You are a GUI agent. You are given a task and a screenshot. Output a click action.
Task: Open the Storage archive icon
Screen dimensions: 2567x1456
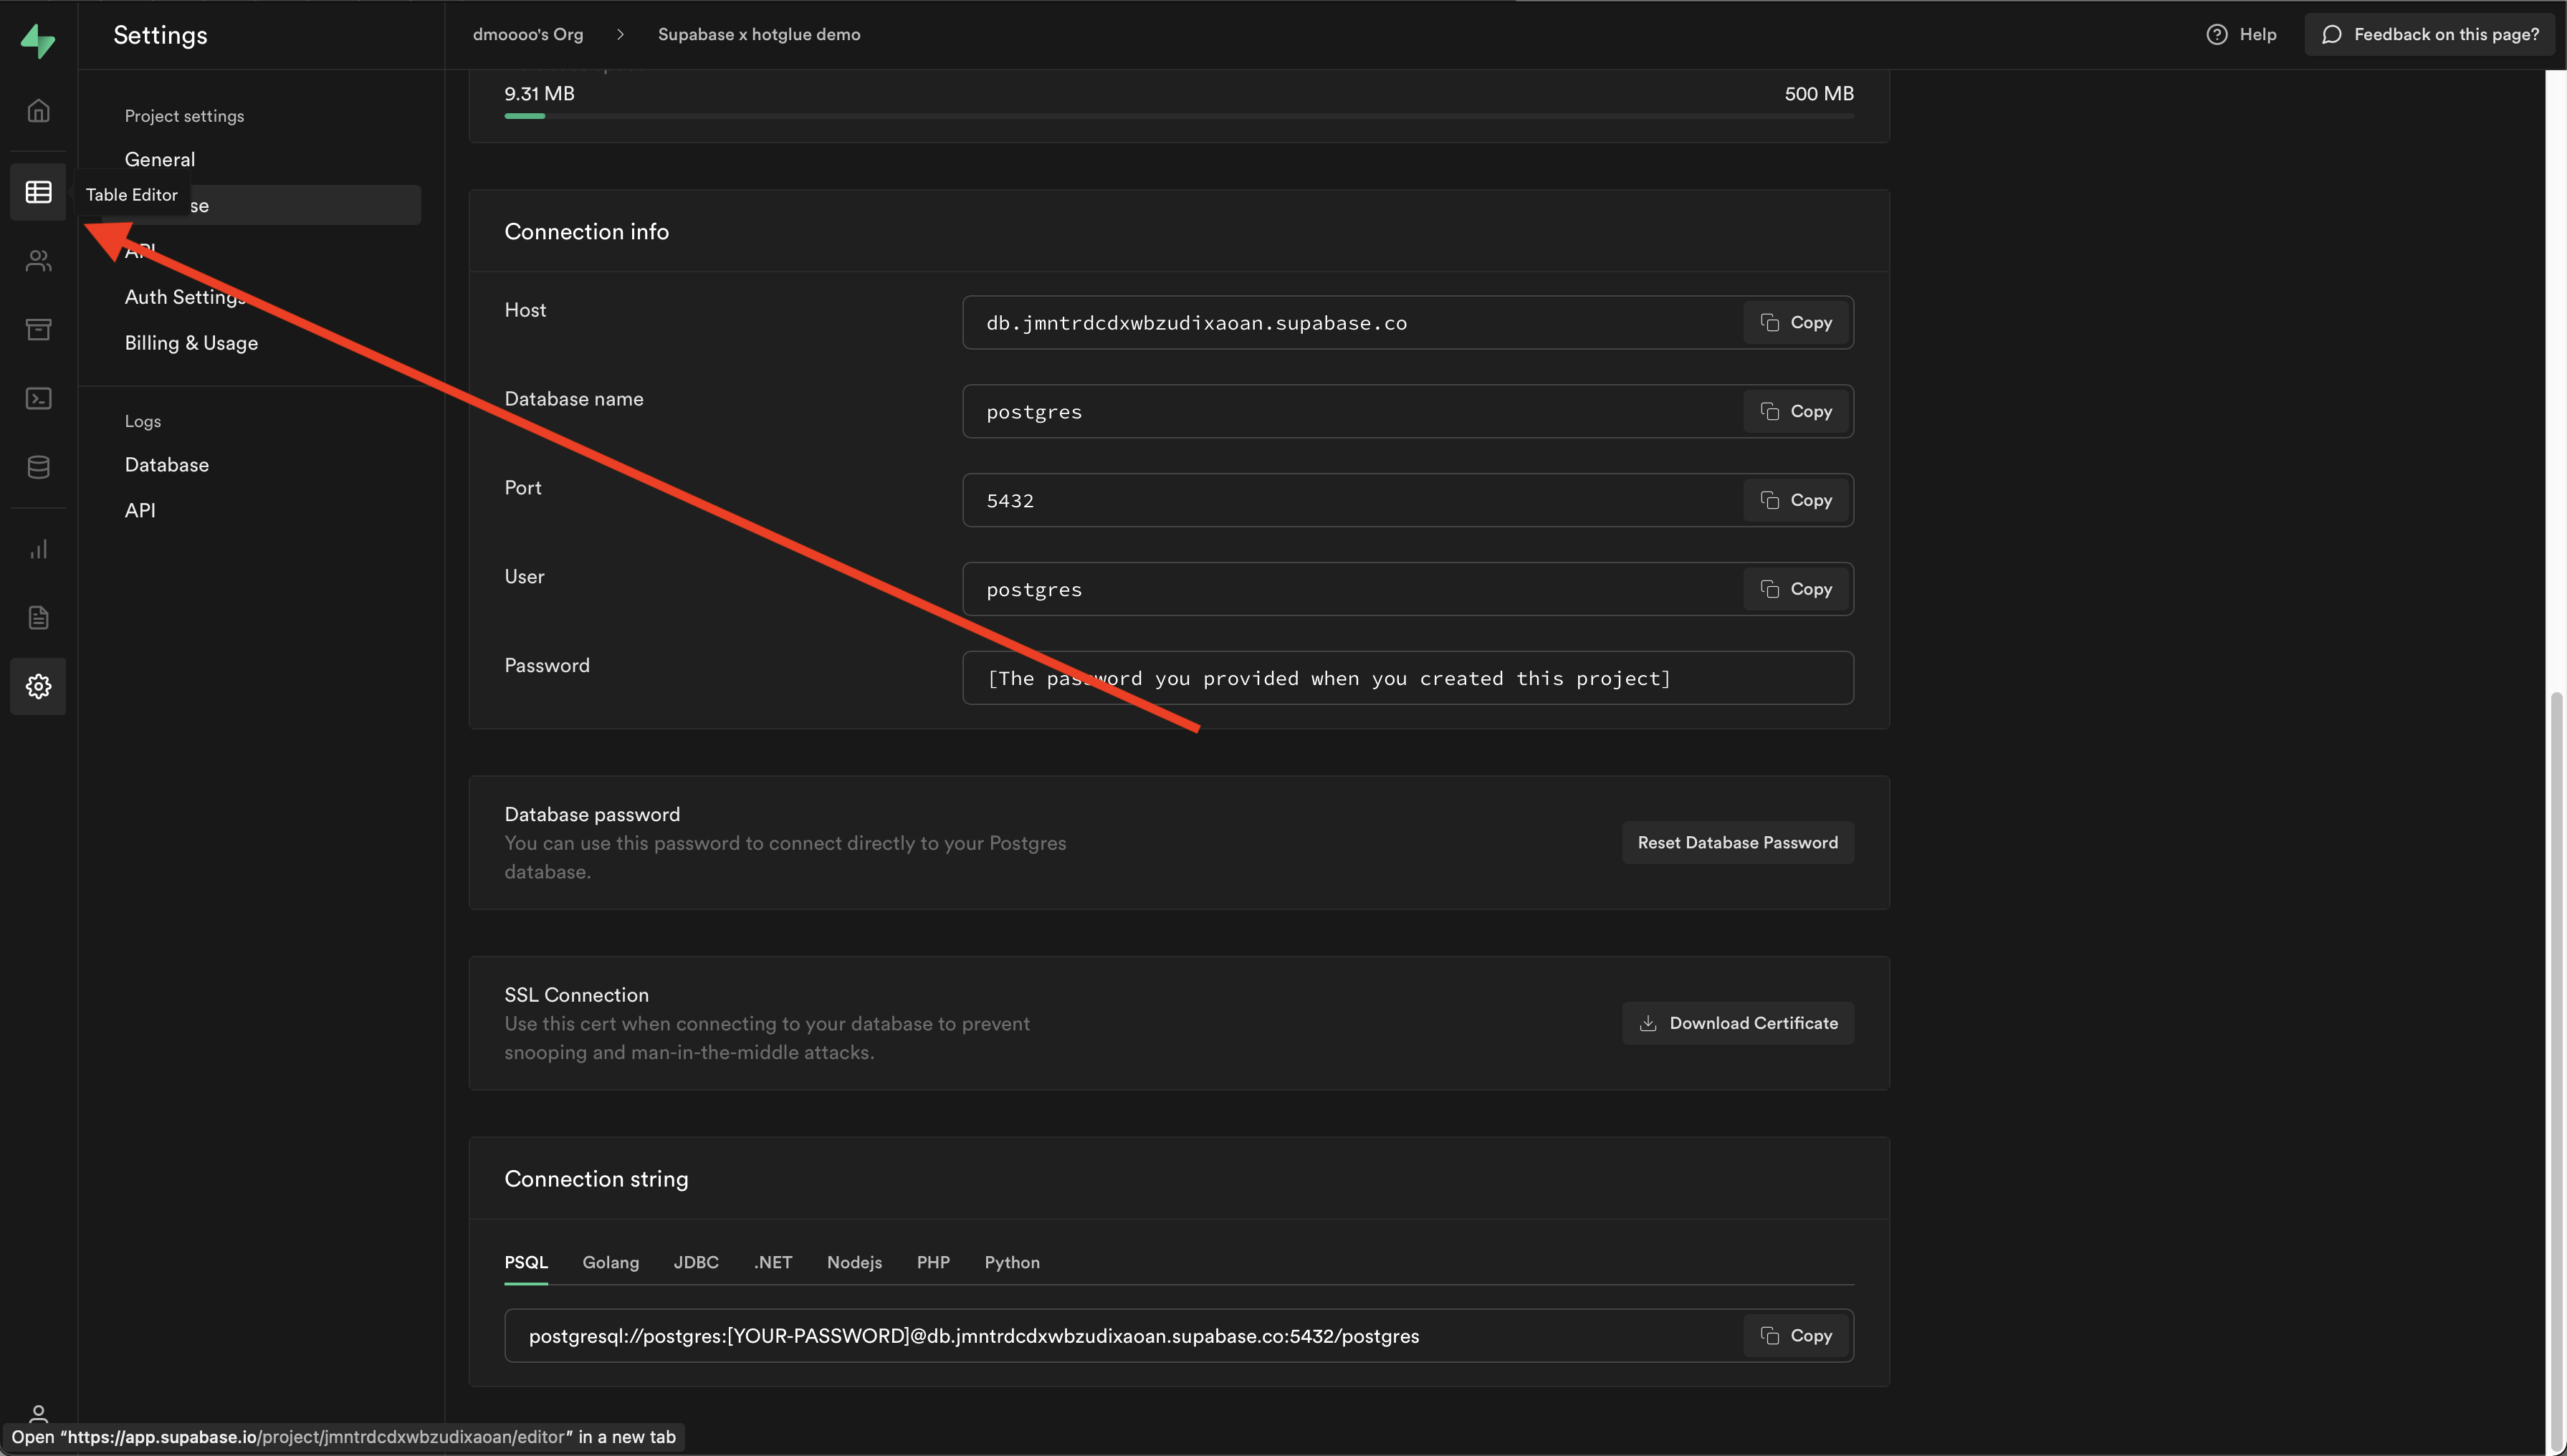[x=38, y=329]
